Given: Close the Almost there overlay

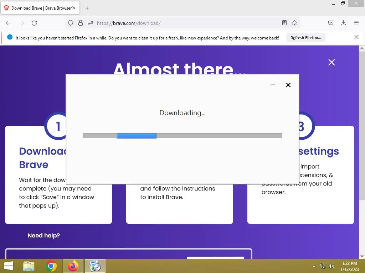Looking at the screenshot, I should click(331, 62).
